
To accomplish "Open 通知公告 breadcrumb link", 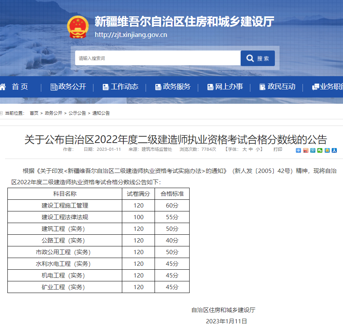I will 101,113.
